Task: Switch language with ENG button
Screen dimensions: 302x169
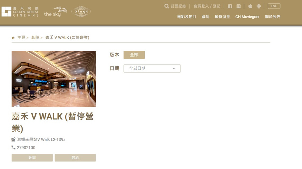Action: click(274, 6)
